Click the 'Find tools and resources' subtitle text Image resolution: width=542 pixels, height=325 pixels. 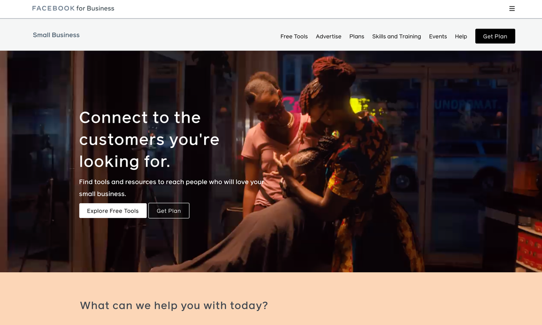click(x=171, y=188)
